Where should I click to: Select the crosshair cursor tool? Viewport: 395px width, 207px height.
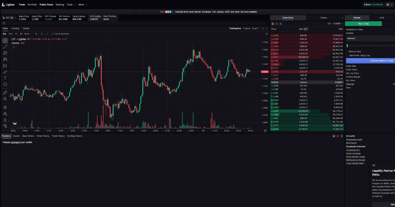(x=4, y=40)
